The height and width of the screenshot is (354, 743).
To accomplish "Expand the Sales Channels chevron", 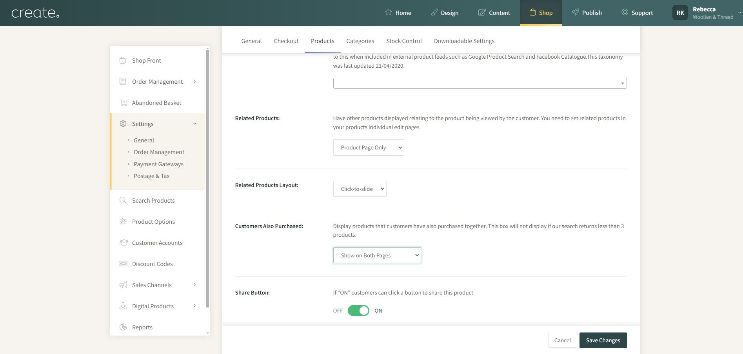I will point(195,285).
